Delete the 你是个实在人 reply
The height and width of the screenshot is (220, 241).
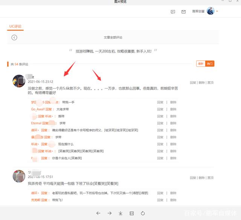(173, 158)
